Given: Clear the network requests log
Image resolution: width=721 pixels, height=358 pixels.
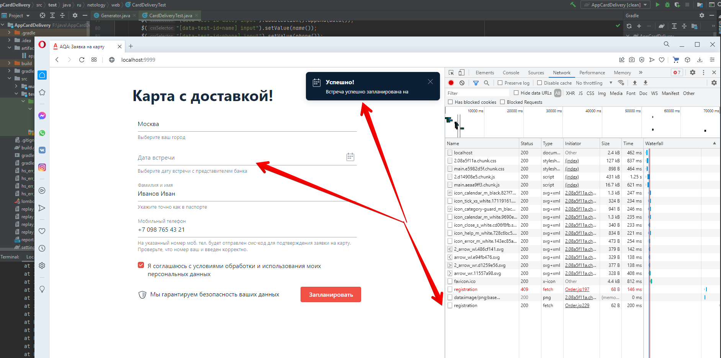Looking at the screenshot, I should tap(462, 83).
